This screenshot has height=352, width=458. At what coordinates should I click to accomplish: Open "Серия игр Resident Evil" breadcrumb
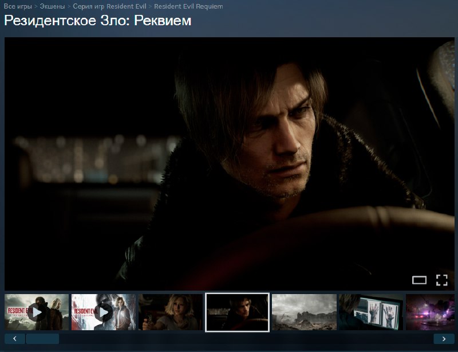coord(109,6)
